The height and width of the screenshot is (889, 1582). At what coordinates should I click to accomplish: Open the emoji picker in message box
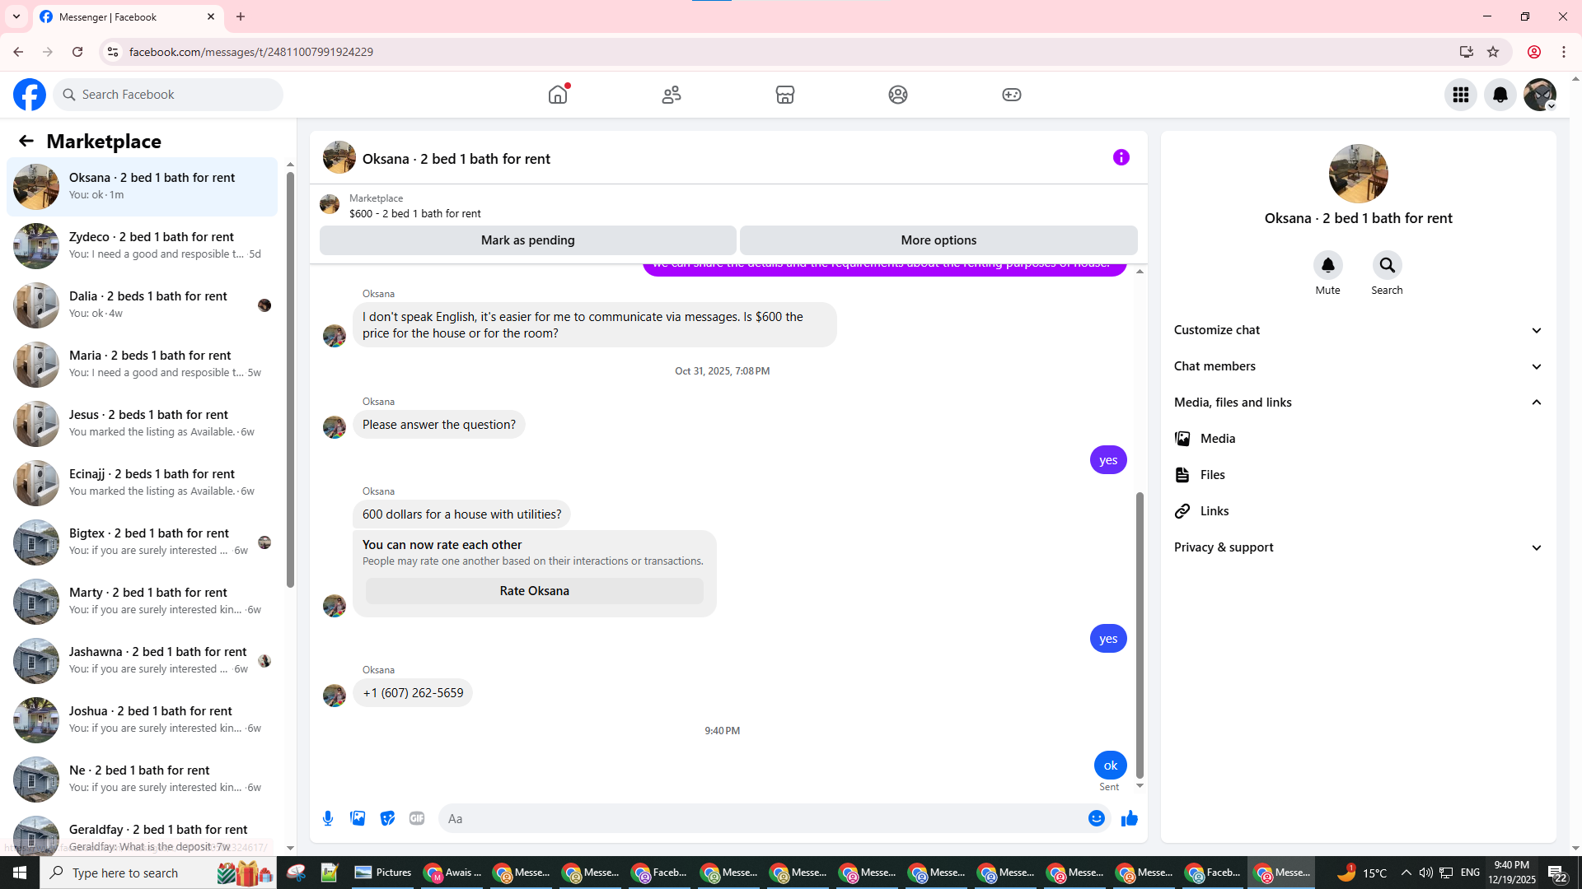click(x=1096, y=818)
